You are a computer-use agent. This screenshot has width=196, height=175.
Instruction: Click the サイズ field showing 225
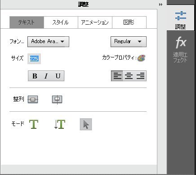[34, 59]
